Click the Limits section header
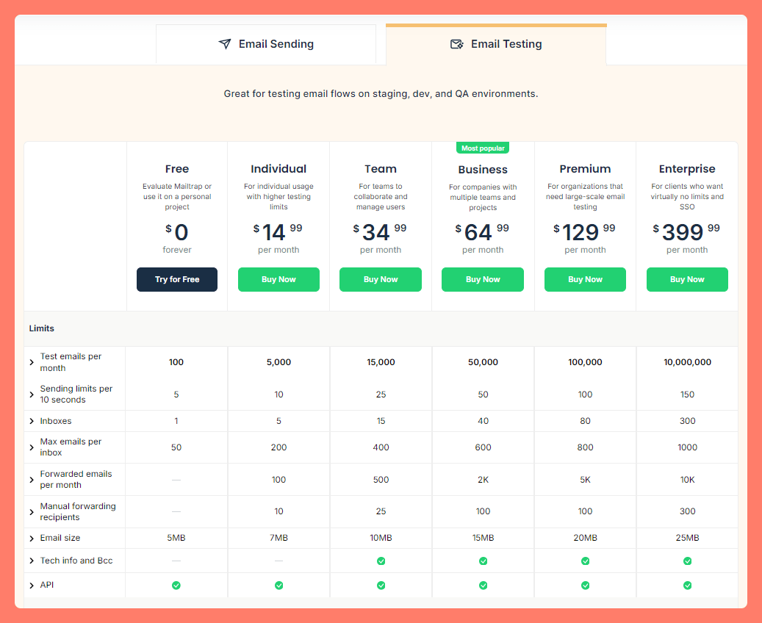The image size is (762, 623). coord(42,328)
